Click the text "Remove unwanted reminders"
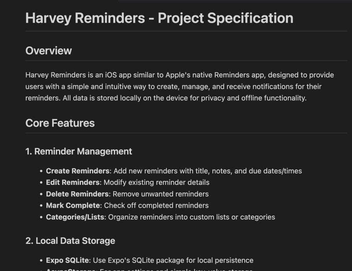 (160, 194)
